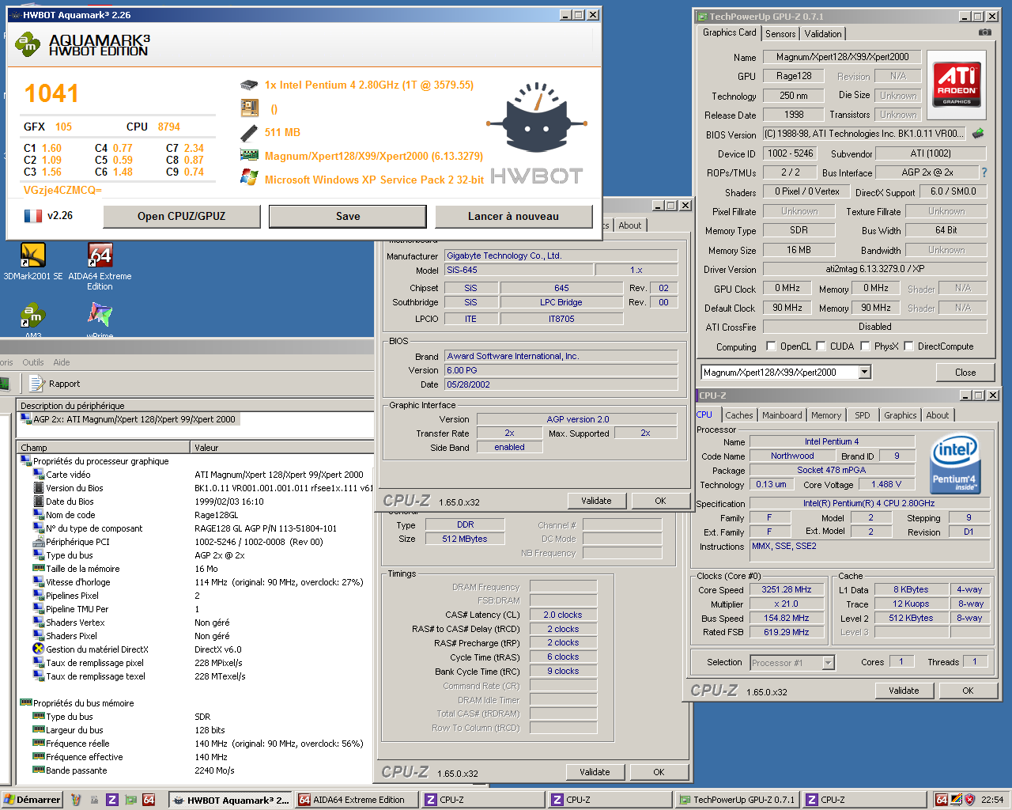The width and height of the screenshot is (1012, 810).
Task: Click the RAM stick icon beside 511 MB
Action: tap(249, 133)
